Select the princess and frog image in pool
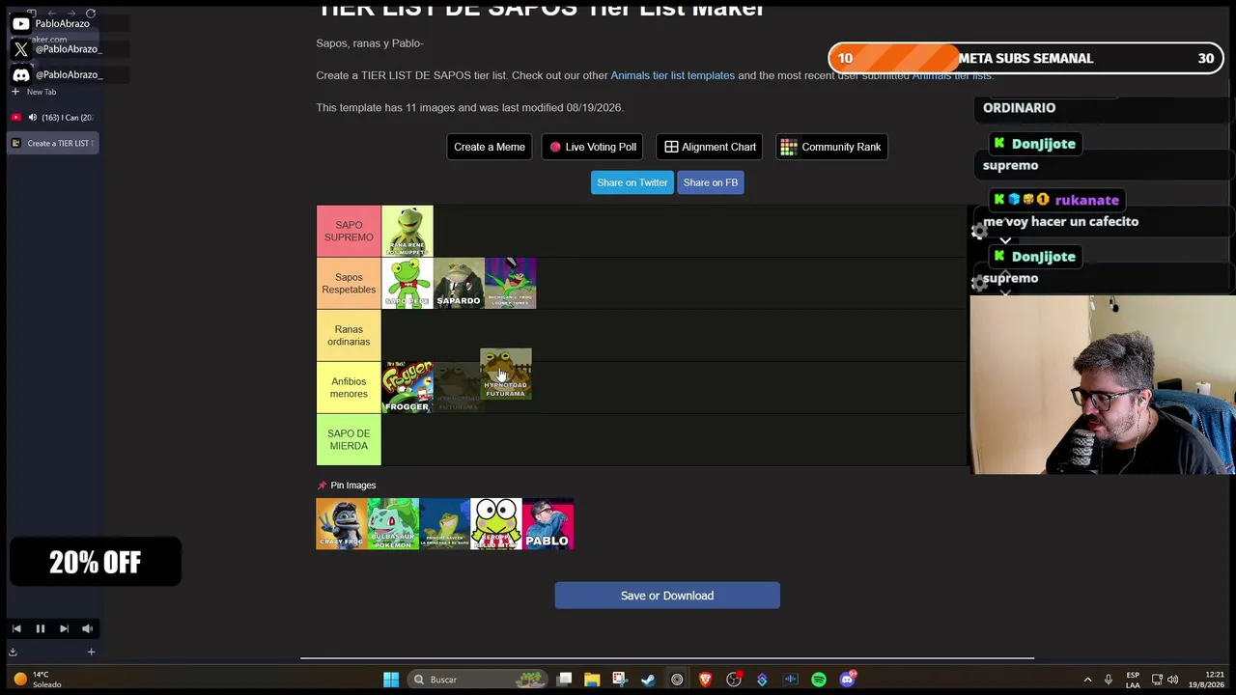 point(445,524)
